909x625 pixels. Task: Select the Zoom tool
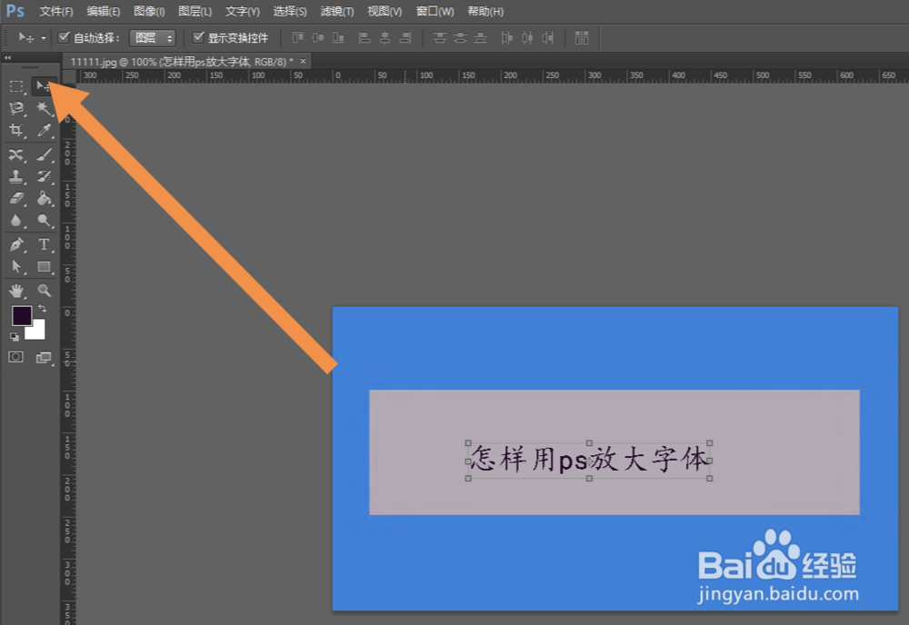pyautogui.click(x=44, y=291)
